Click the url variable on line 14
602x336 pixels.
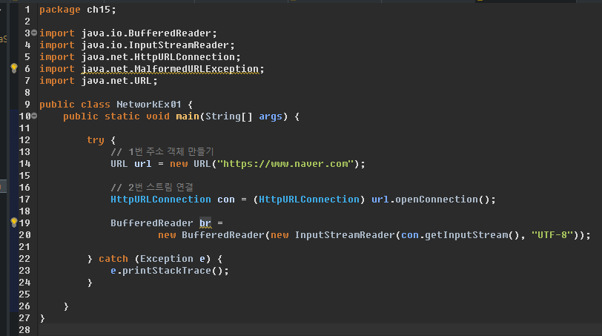point(142,164)
